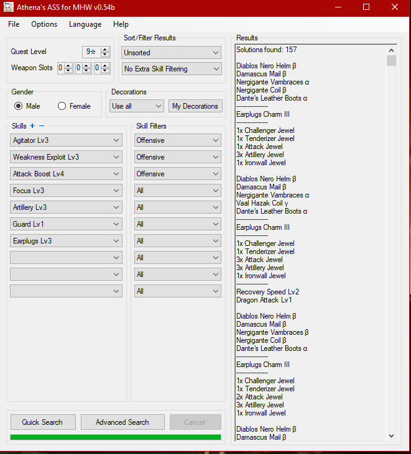Click the first Weapon Slots value field
This screenshot has width=411, height=454.
point(61,68)
